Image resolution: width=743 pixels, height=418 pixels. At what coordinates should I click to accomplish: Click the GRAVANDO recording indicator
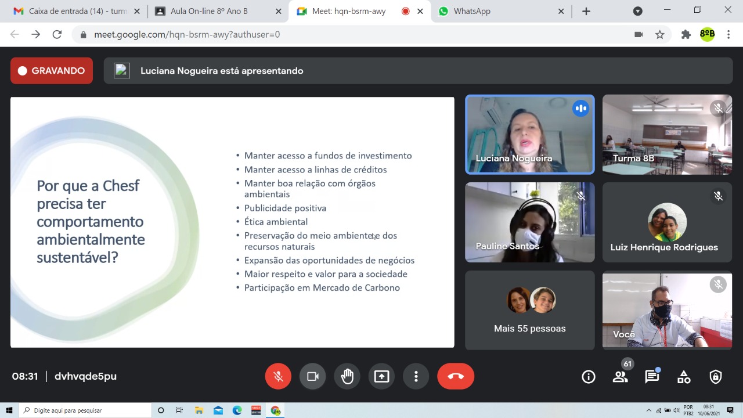[x=52, y=71]
